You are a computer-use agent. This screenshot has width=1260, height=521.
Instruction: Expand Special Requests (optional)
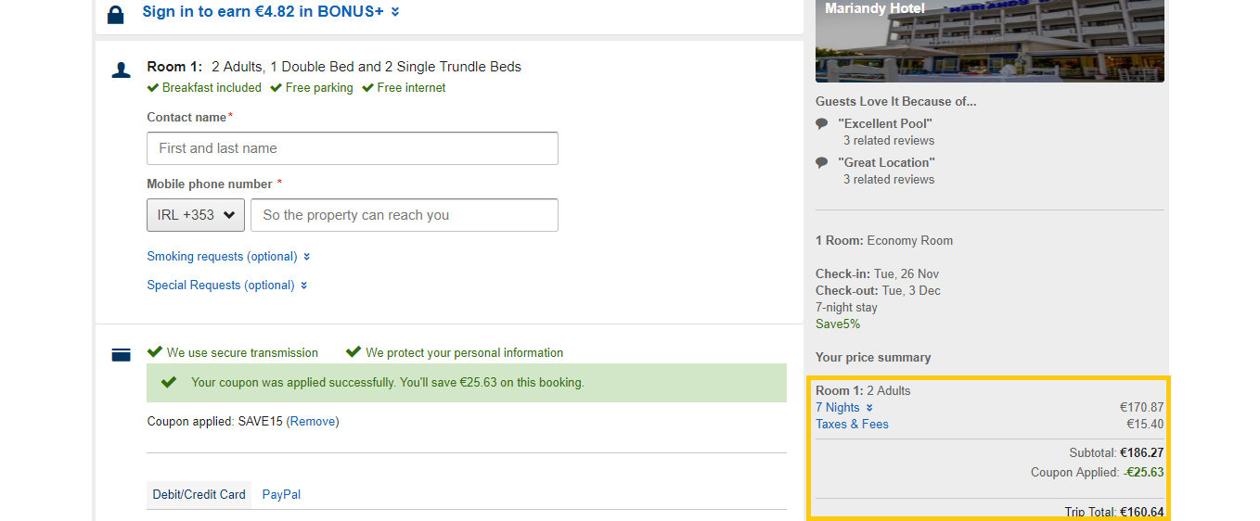click(227, 286)
